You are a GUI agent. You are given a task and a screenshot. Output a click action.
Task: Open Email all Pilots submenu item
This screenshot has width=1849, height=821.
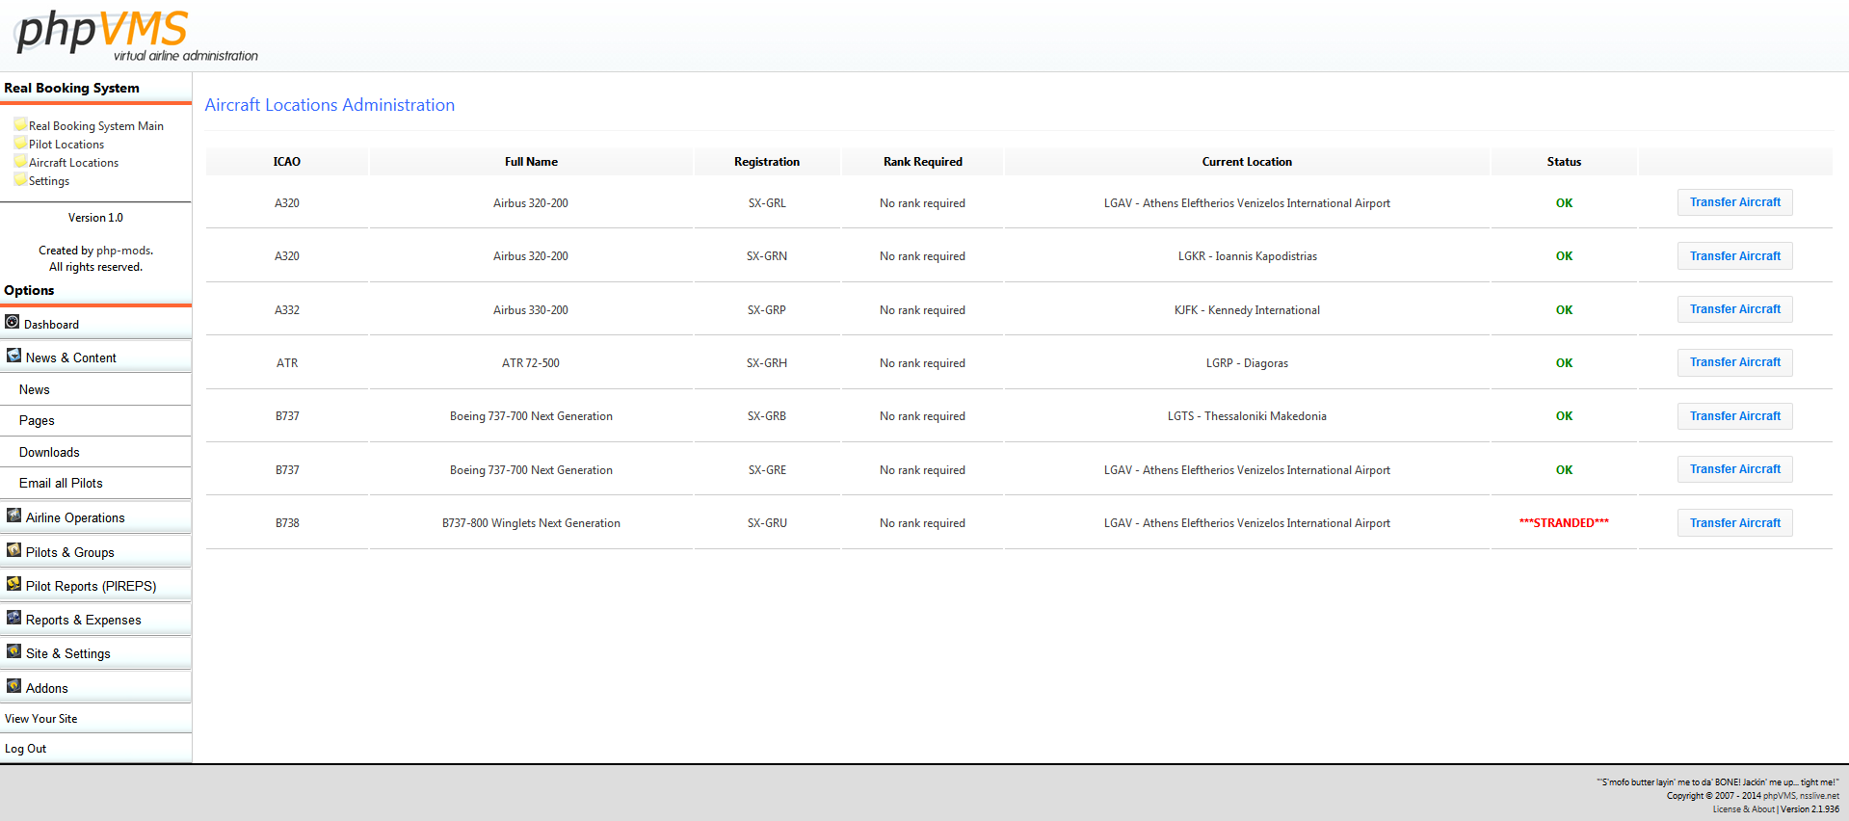pos(95,483)
